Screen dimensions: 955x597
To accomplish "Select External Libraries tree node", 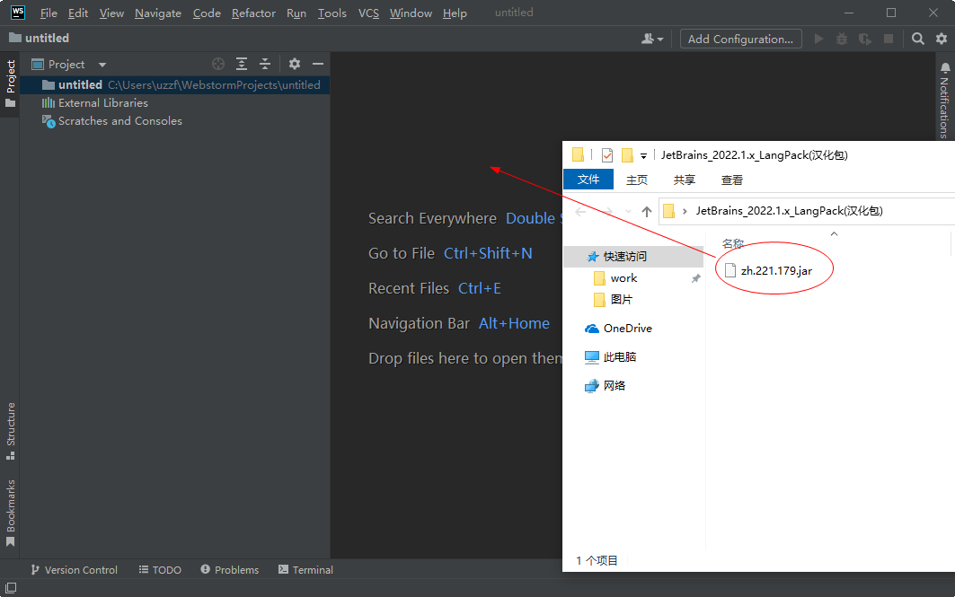I will (95, 103).
